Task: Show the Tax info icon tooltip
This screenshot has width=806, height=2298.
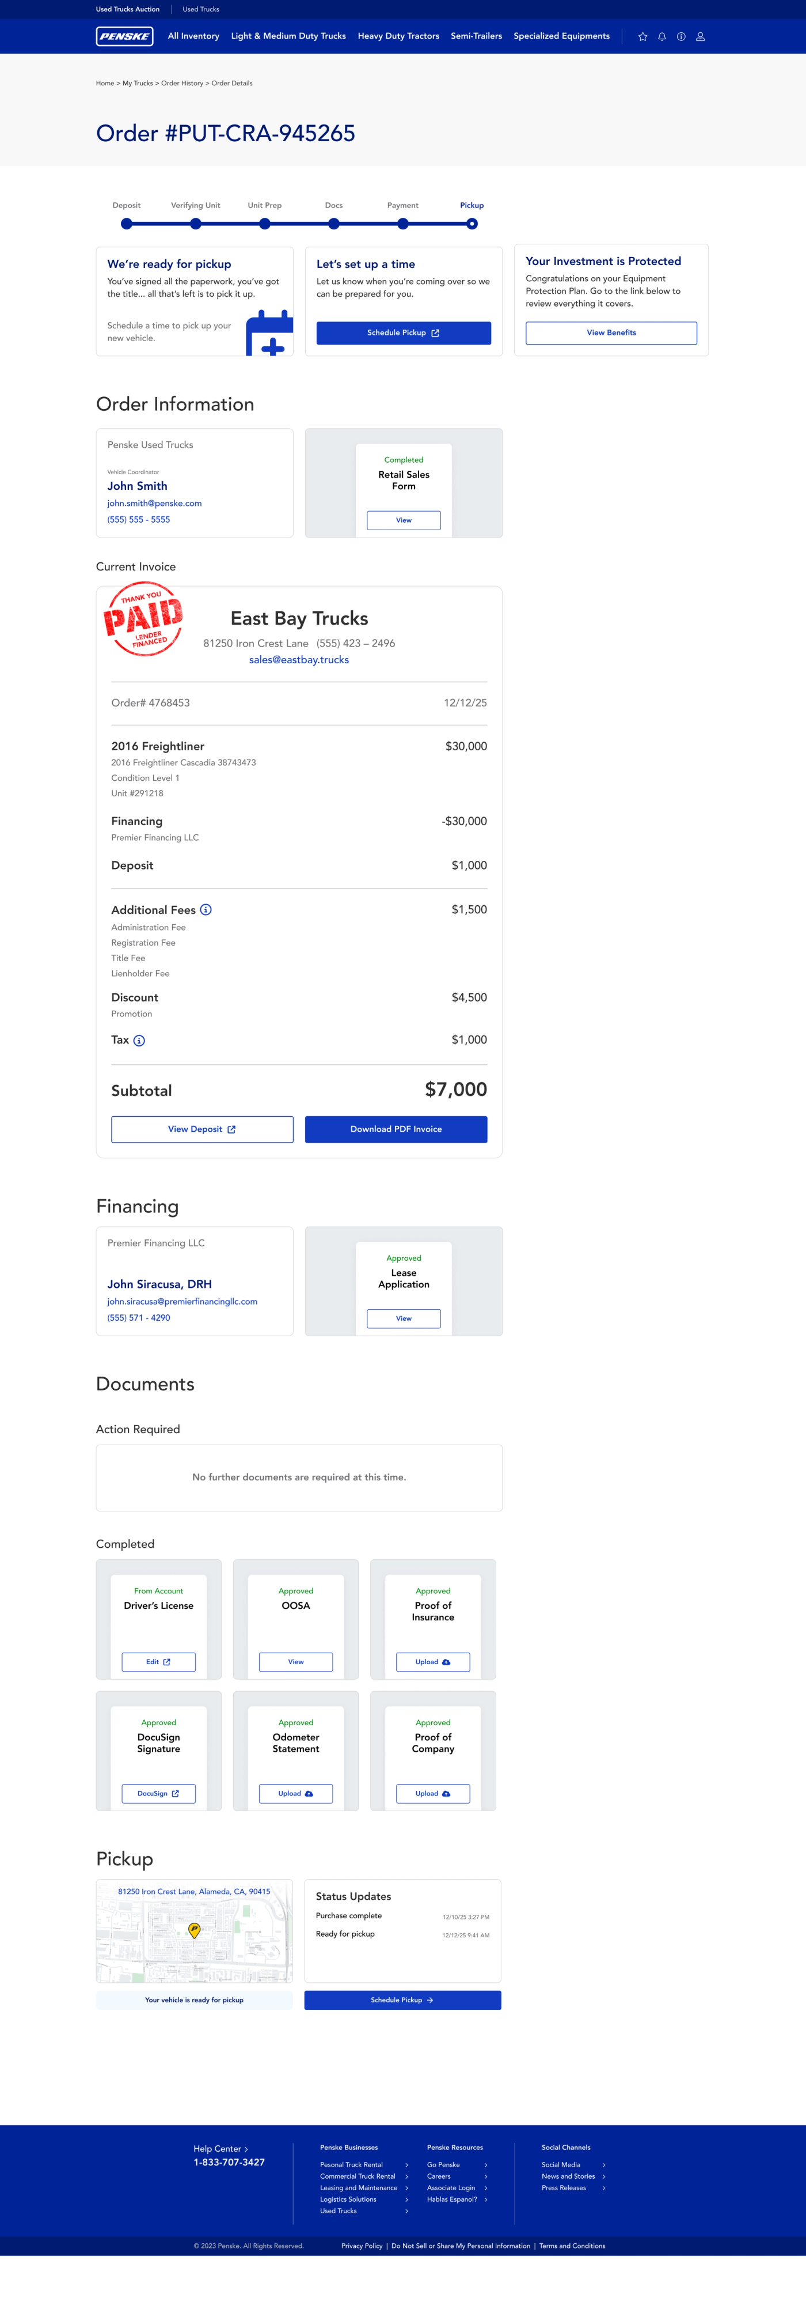Action: point(139,1040)
